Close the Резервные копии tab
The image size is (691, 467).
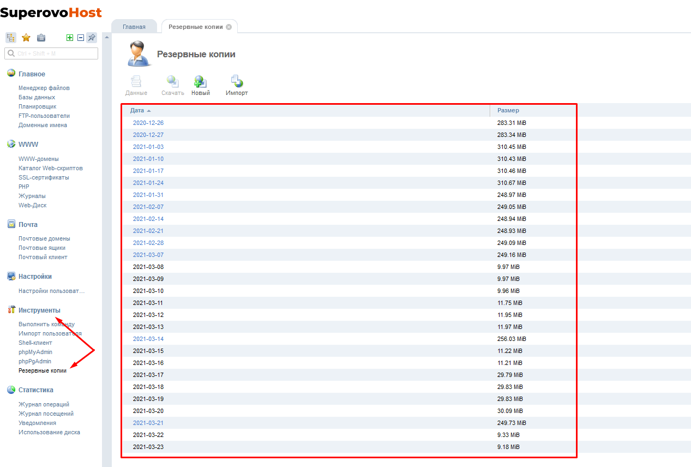pyautogui.click(x=229, y=27)
